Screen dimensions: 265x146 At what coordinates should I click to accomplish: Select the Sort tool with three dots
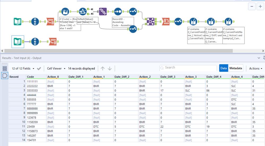[x=118, y=12]
